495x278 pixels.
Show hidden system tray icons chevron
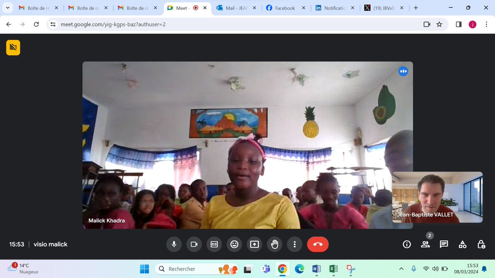(x=401, y=269)
